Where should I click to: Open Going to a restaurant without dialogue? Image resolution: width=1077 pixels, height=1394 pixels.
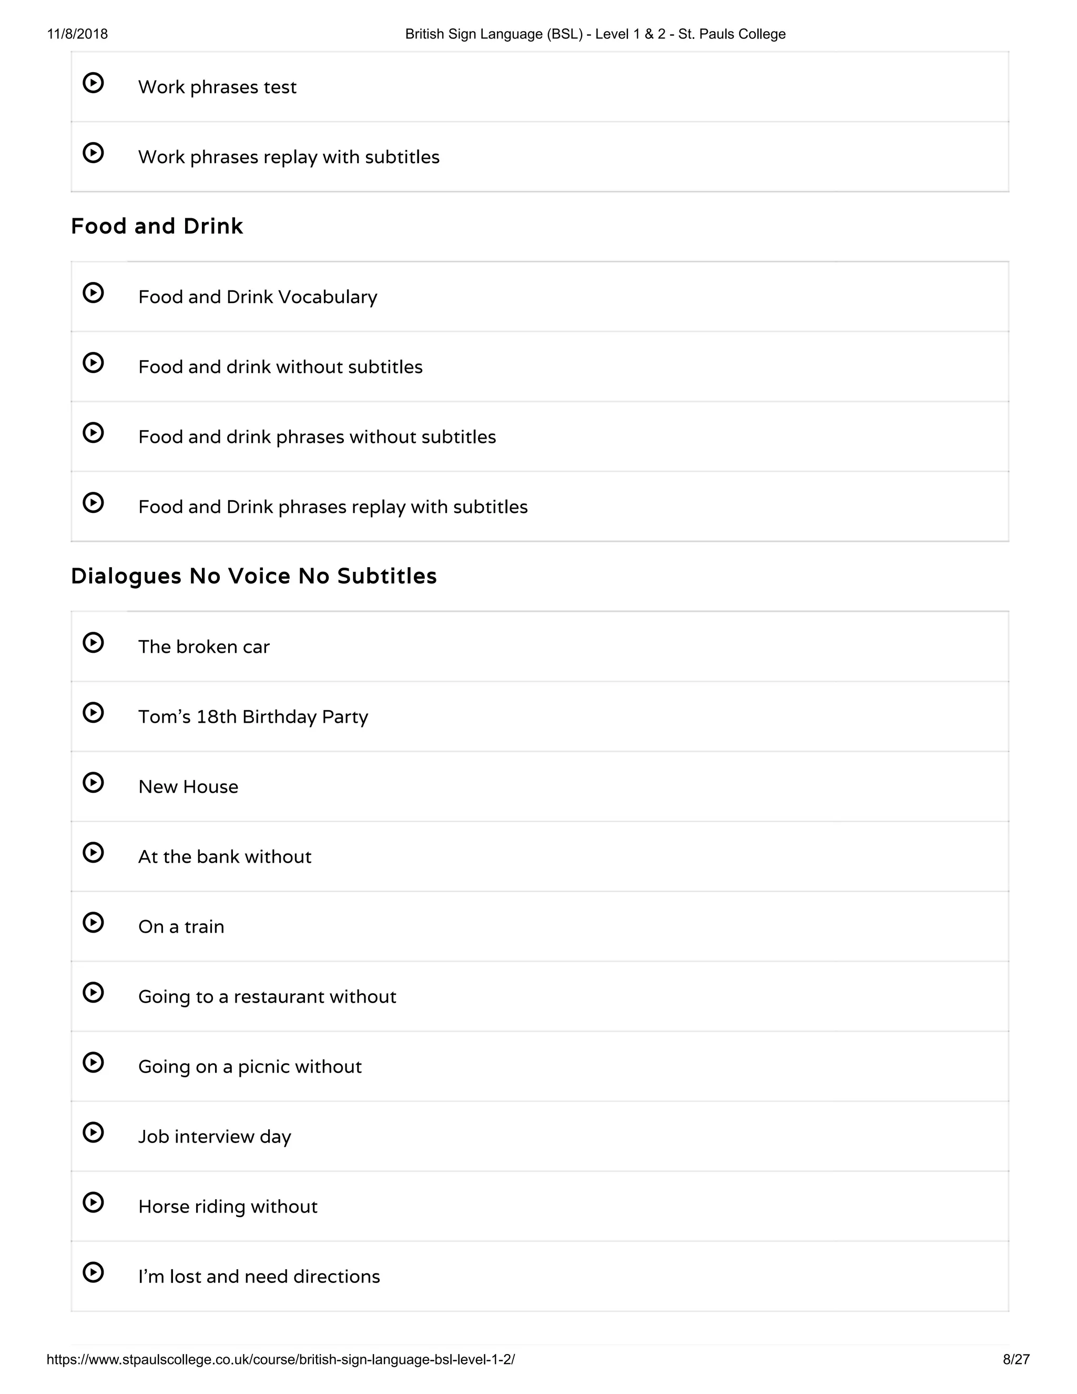[x=539, y=996]
